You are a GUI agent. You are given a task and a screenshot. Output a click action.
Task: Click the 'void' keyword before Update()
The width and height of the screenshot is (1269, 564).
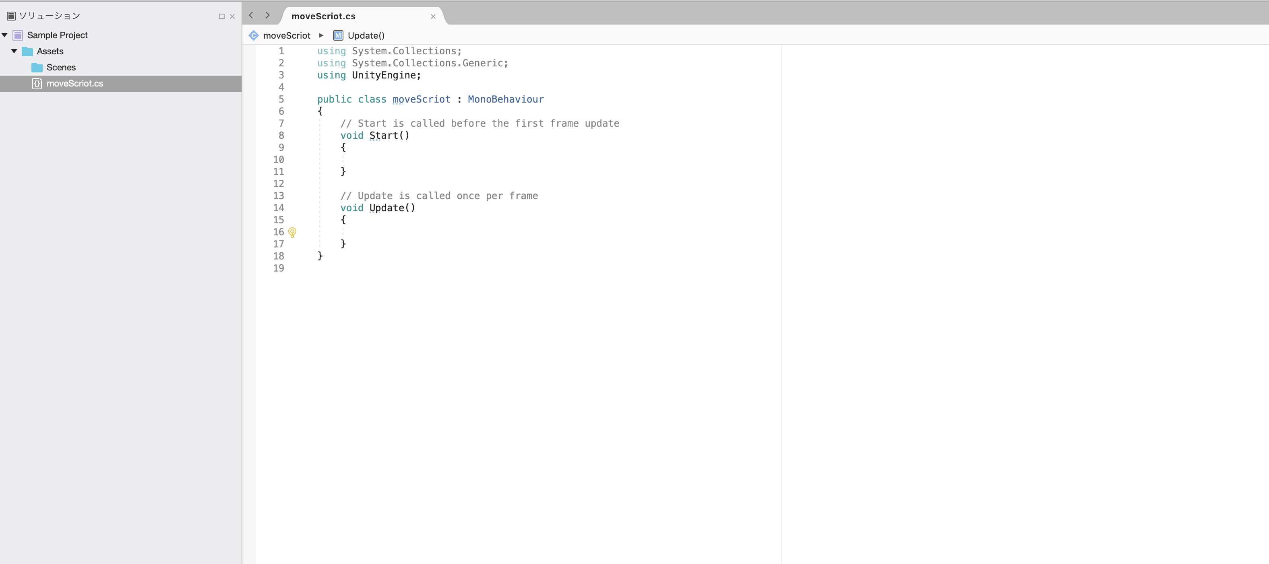pyautogui.click(x=352, y=208)
